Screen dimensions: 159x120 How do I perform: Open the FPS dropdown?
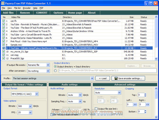click(30, 112)
